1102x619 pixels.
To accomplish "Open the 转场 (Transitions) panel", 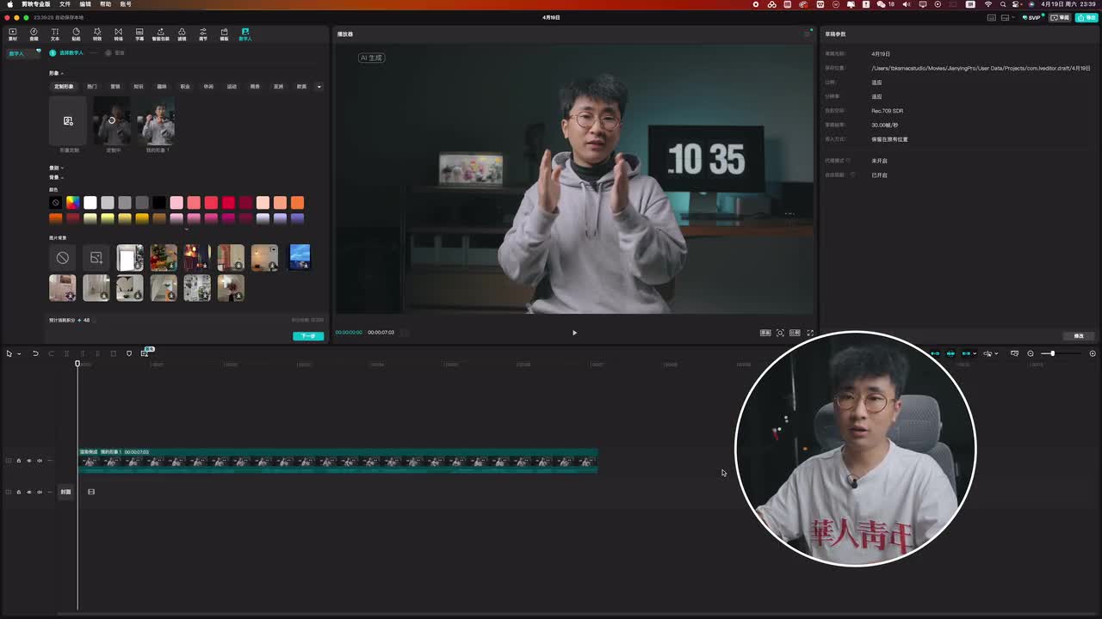I will (118, 34).
